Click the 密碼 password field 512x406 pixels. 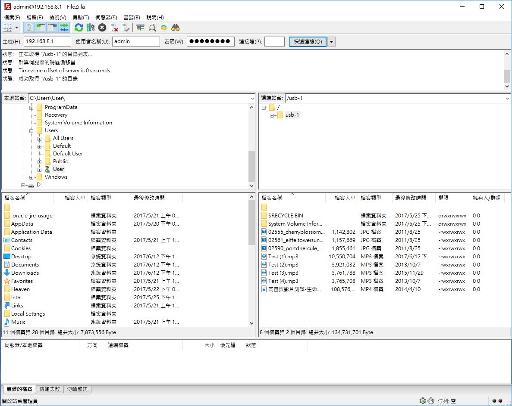210,41
